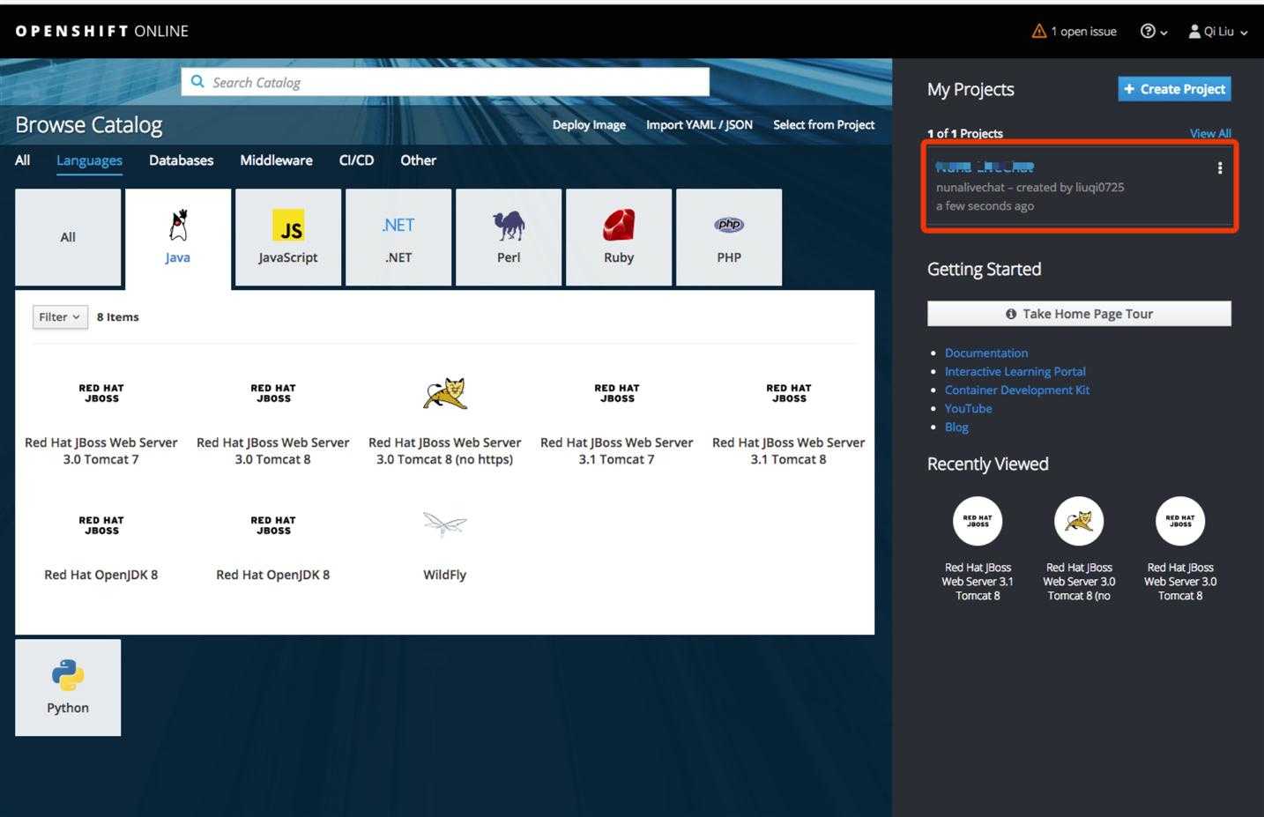Open recently viewed Tomcat 8 (no item
This screenshot has width=1264, height=817.
tap(1079, 548)
